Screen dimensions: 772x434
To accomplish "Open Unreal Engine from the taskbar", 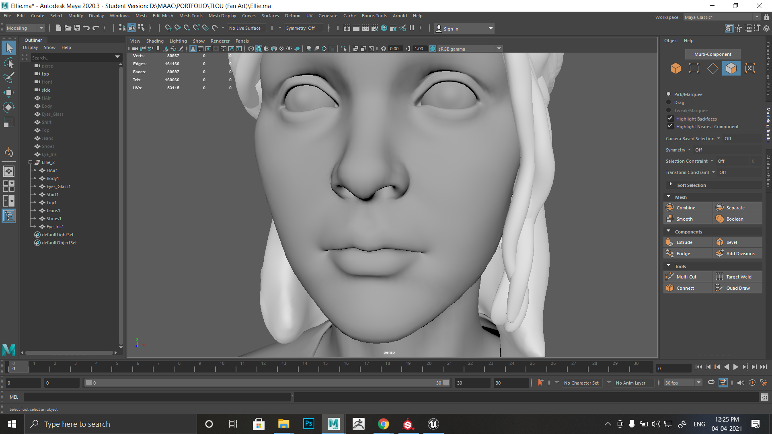I will (x=433, y=424).
